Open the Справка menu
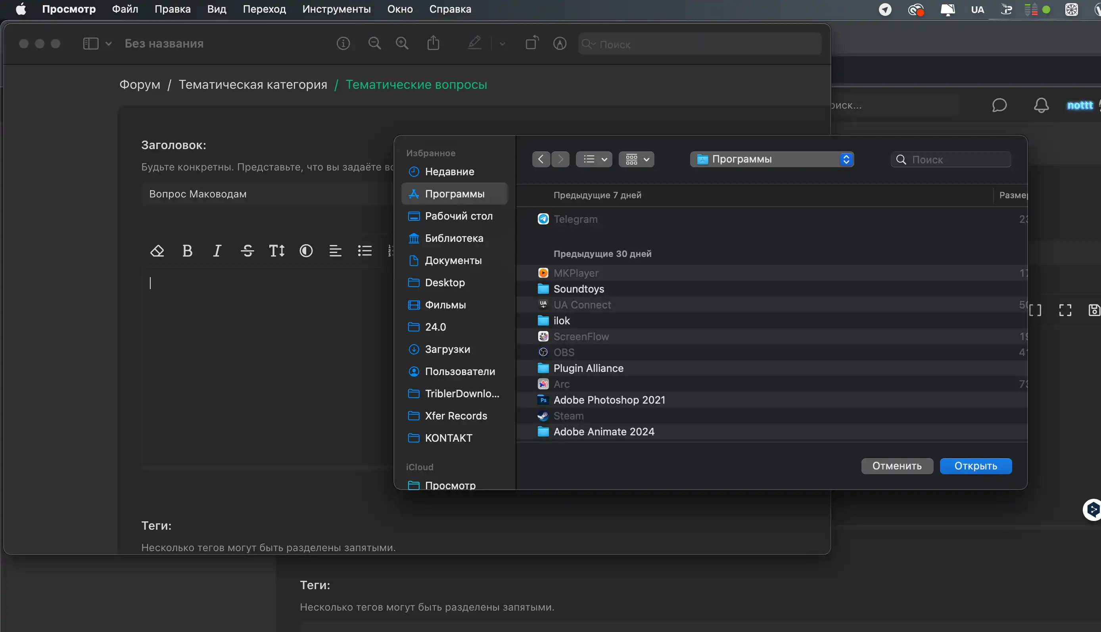 click(x=450, y=9)
